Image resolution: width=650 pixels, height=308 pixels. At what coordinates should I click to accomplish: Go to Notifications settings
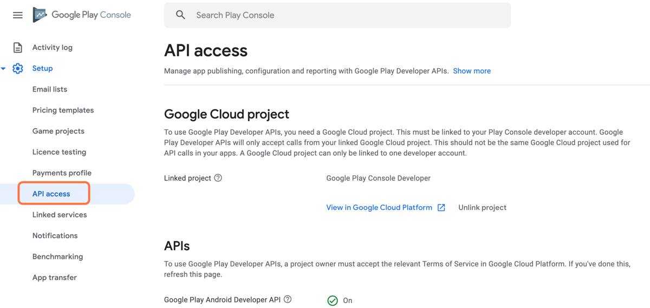[x=55, y=236]
